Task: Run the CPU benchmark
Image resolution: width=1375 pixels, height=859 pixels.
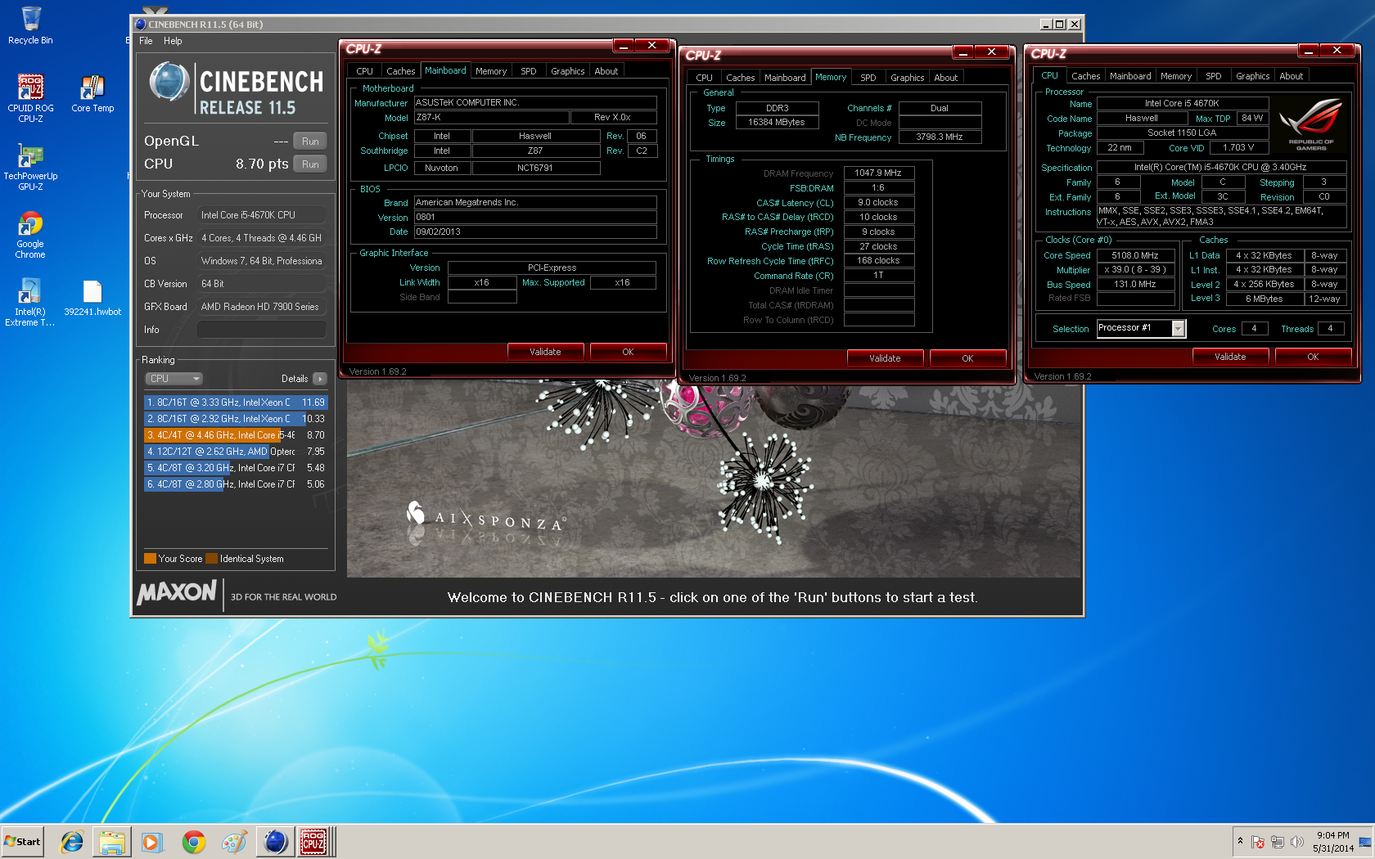Action: click(310, 164)
